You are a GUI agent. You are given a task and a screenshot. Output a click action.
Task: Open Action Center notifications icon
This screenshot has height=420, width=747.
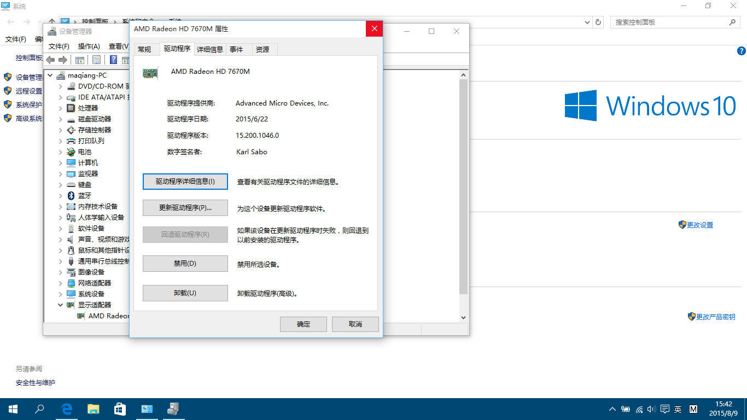[665, 409]
